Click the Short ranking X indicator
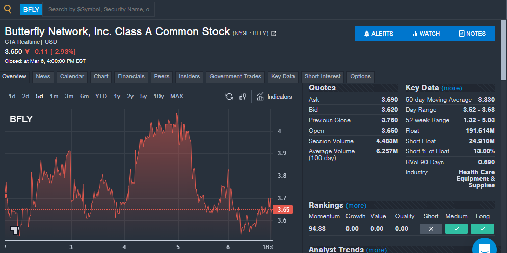 [431, 229]
